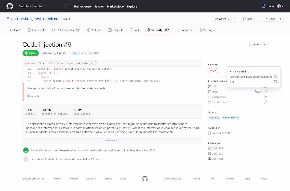Click the green shield next to codeql.yml origin
The height and width of the screenshot is (191, 290).
(x=275, y=77)
